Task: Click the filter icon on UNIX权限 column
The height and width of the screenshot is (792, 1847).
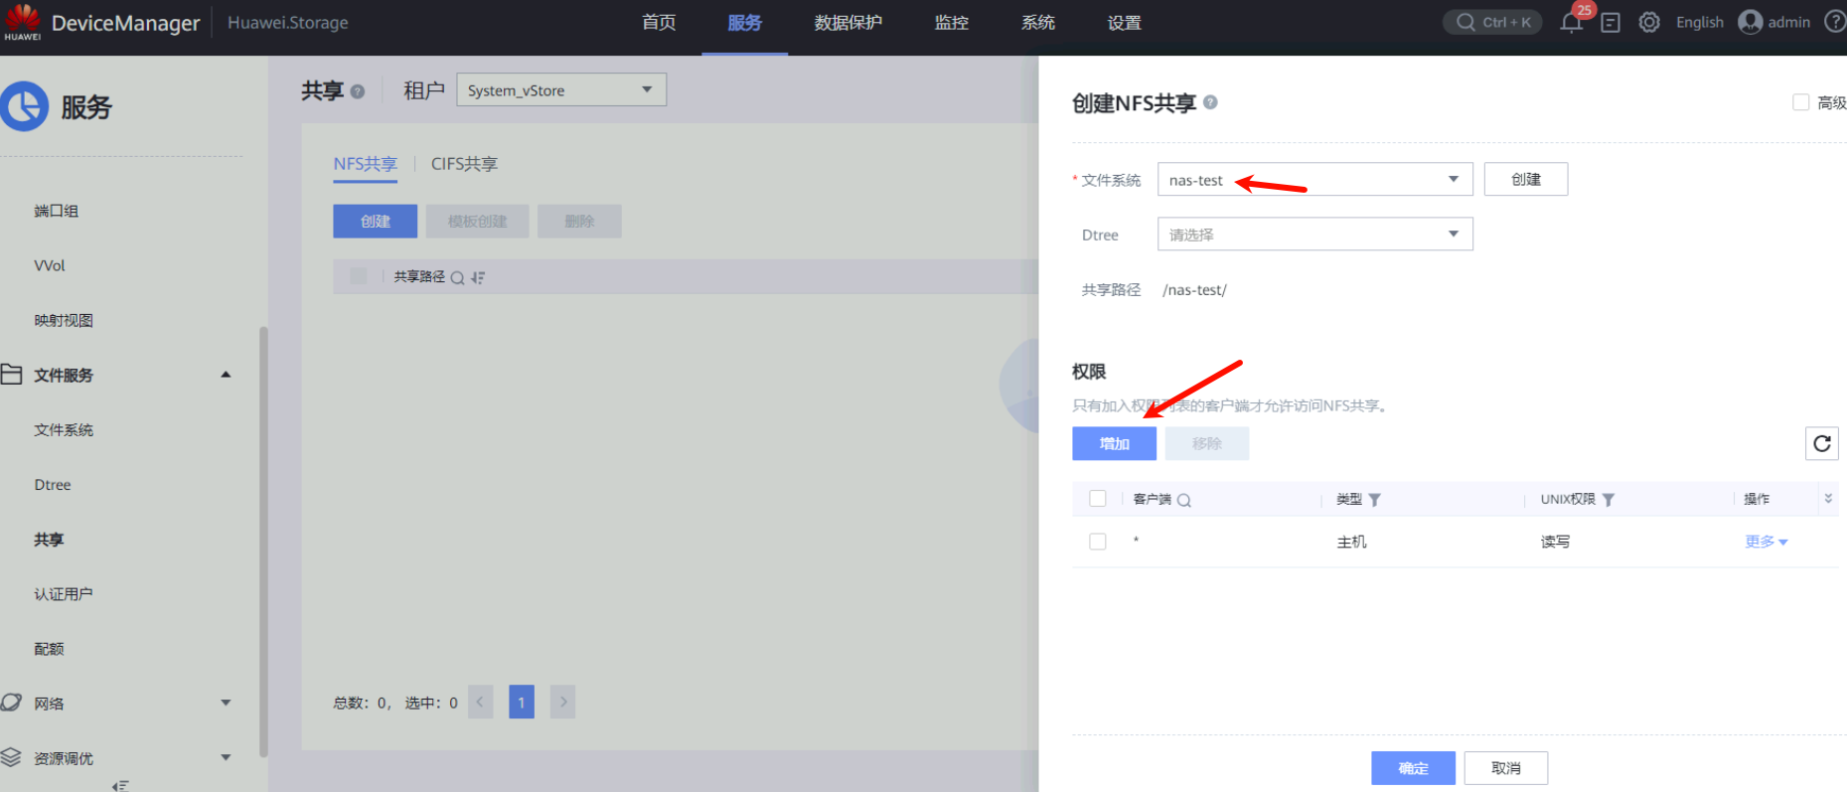Action: (1609, 500)
